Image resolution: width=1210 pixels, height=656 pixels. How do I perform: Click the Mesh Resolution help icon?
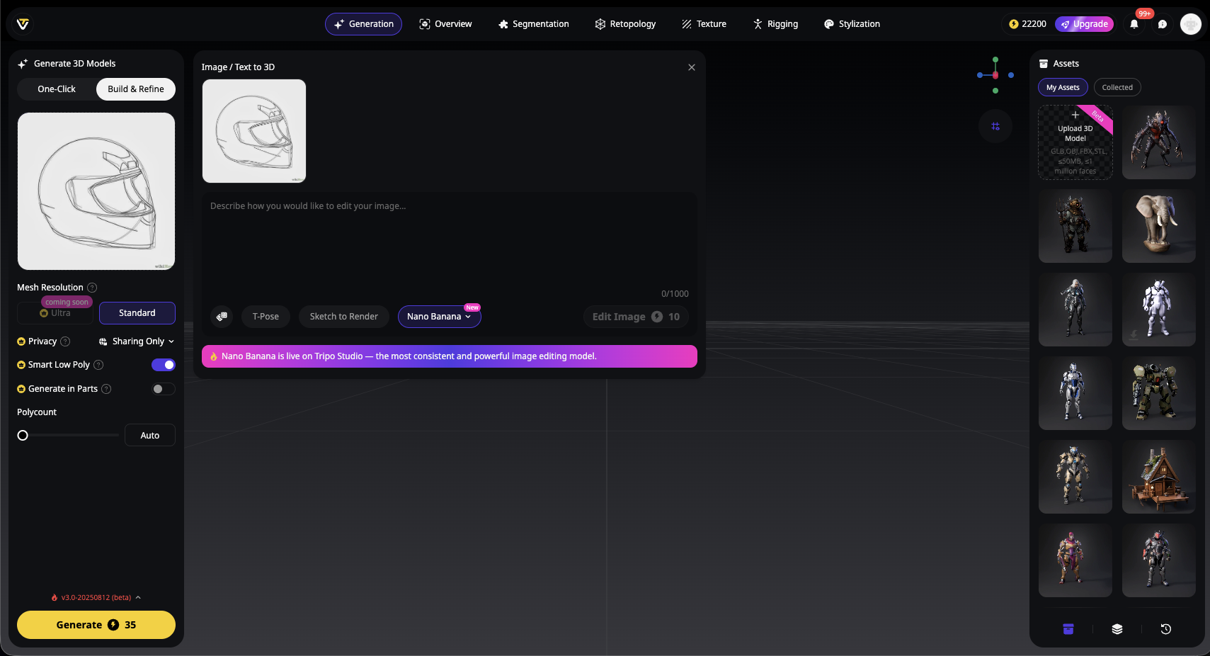(92, 288)
